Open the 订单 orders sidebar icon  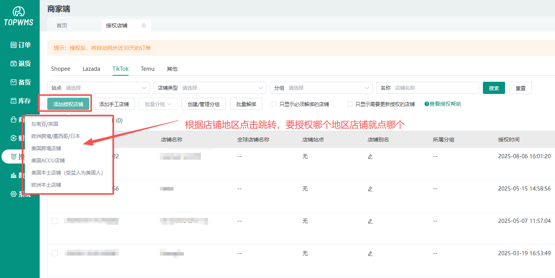[14, 45]
